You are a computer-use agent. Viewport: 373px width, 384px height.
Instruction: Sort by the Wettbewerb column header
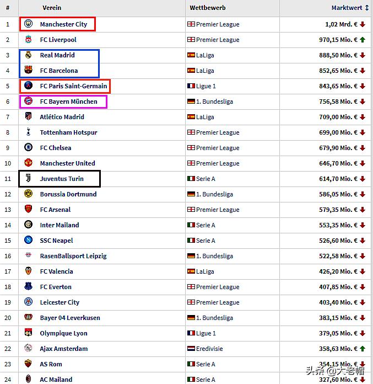208,8
